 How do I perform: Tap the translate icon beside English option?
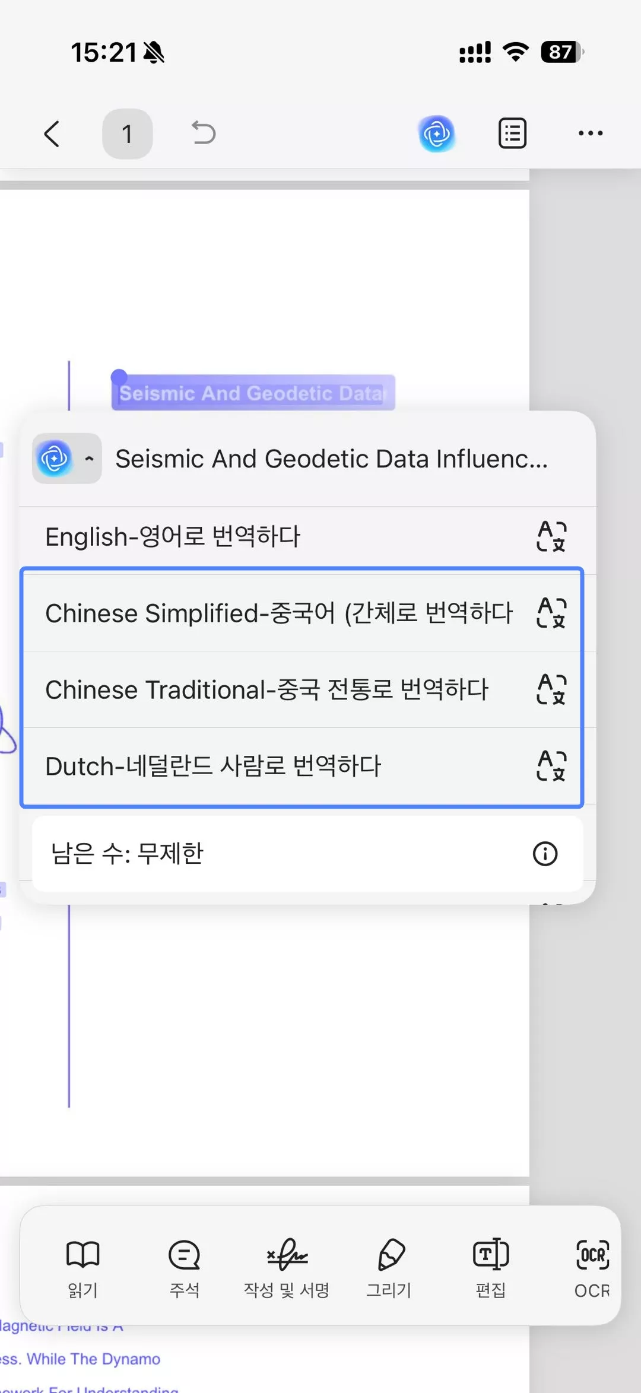551,536
